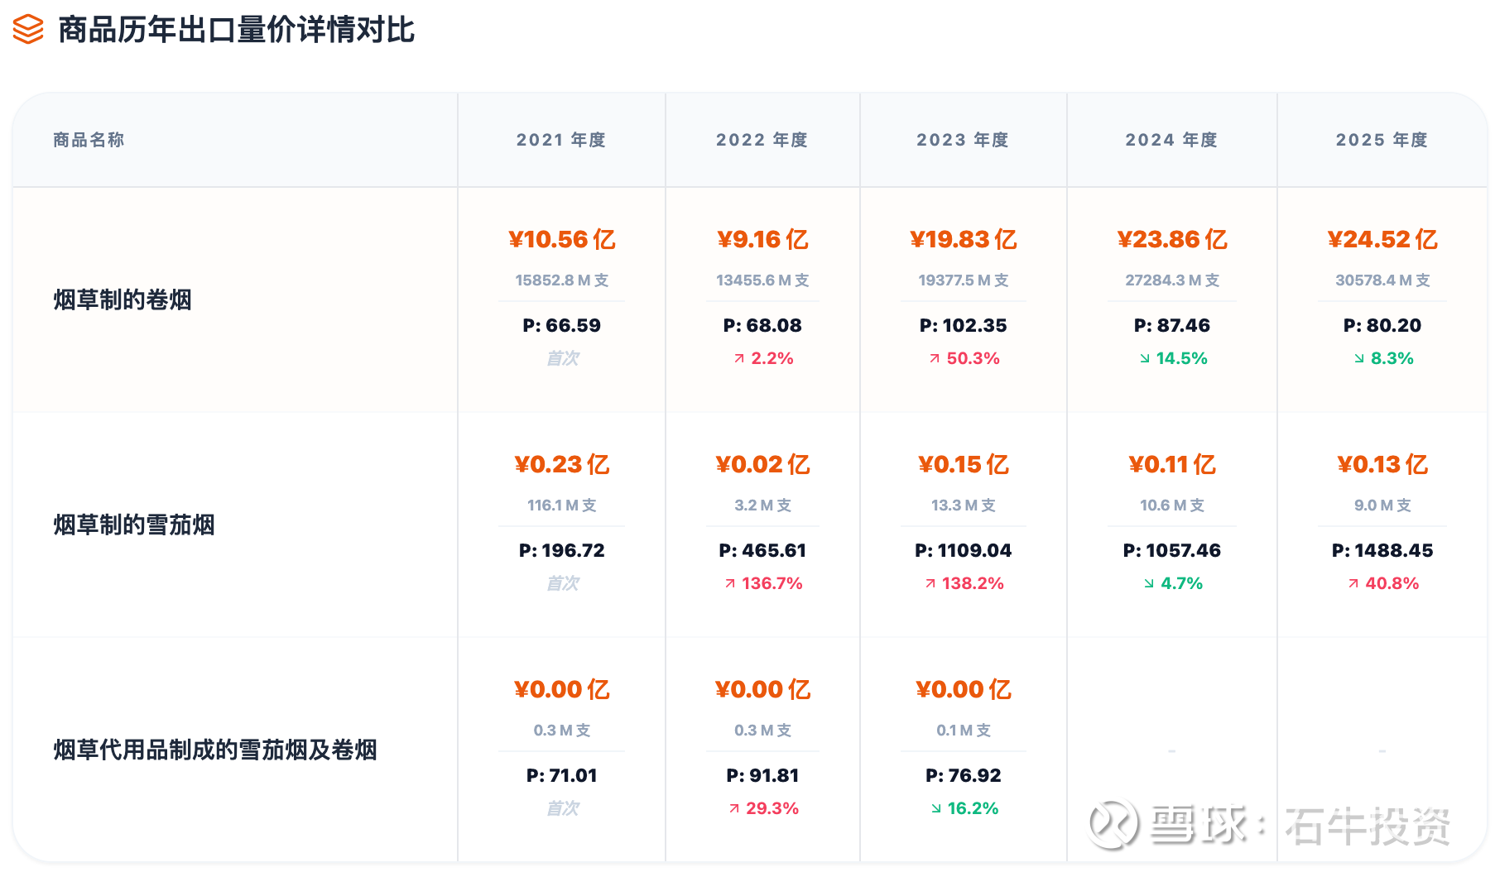Click up arrow beside cigarette 2.2% change

click(739, 359)
